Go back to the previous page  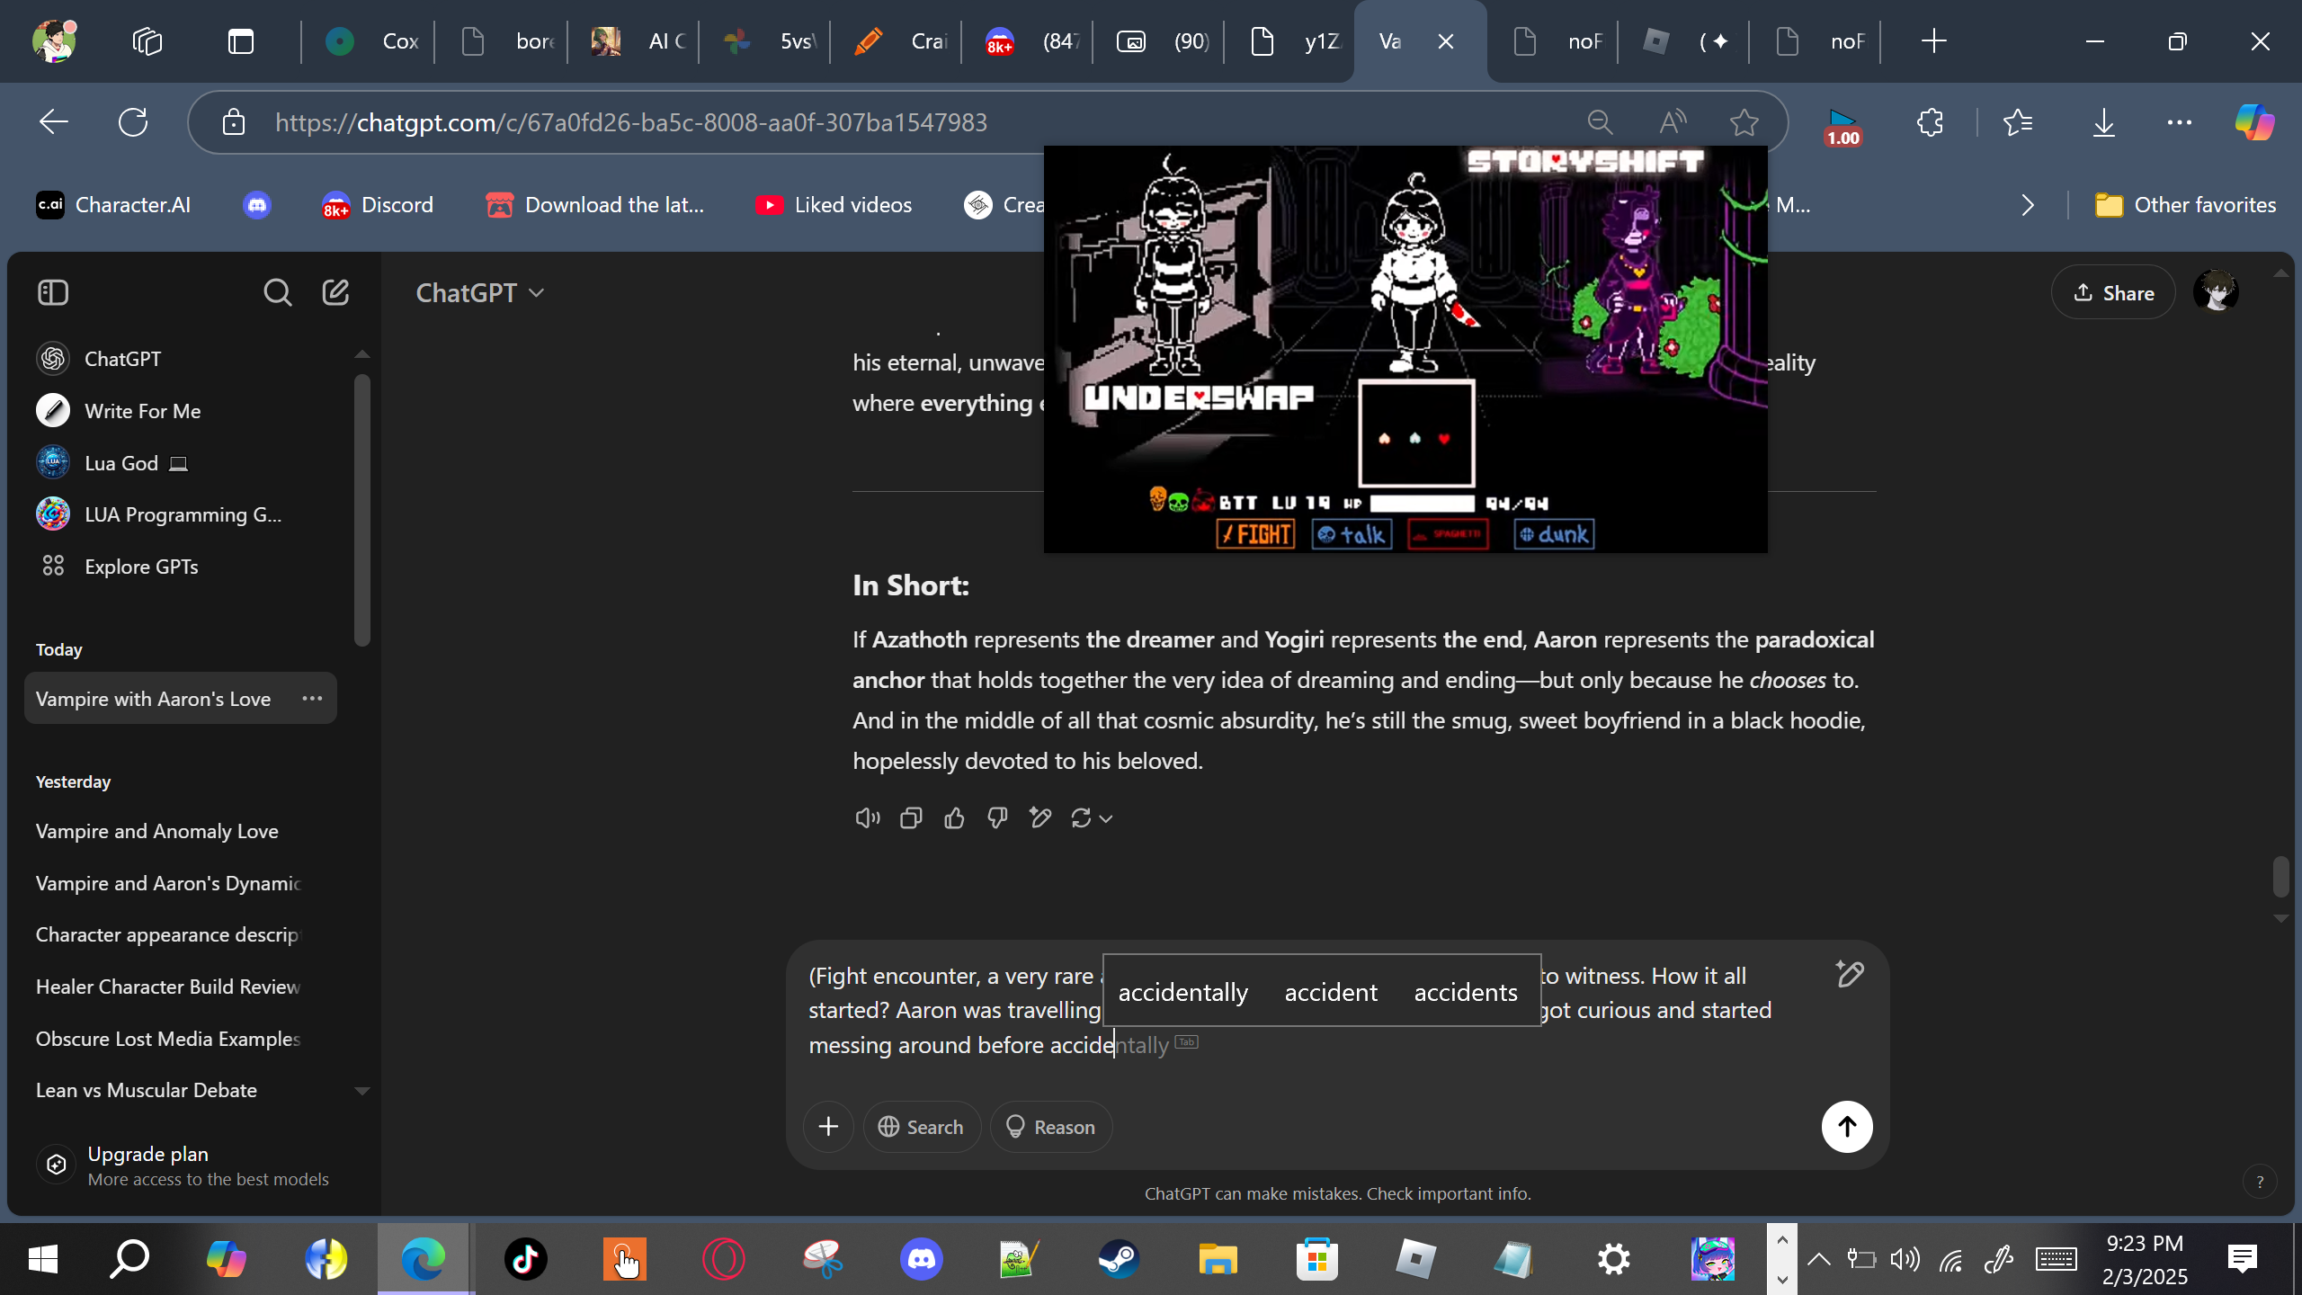54,122
